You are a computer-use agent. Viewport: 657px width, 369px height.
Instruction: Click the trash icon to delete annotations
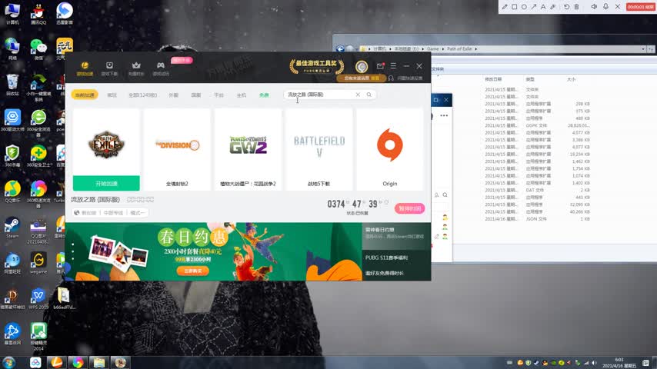[x=576, y=7]
